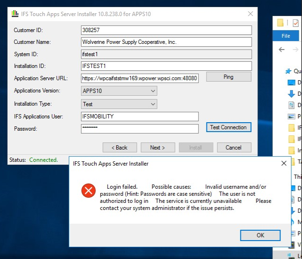Dismiss the login failed dialog with OK
302x259 pixels.
pos(260,235)
